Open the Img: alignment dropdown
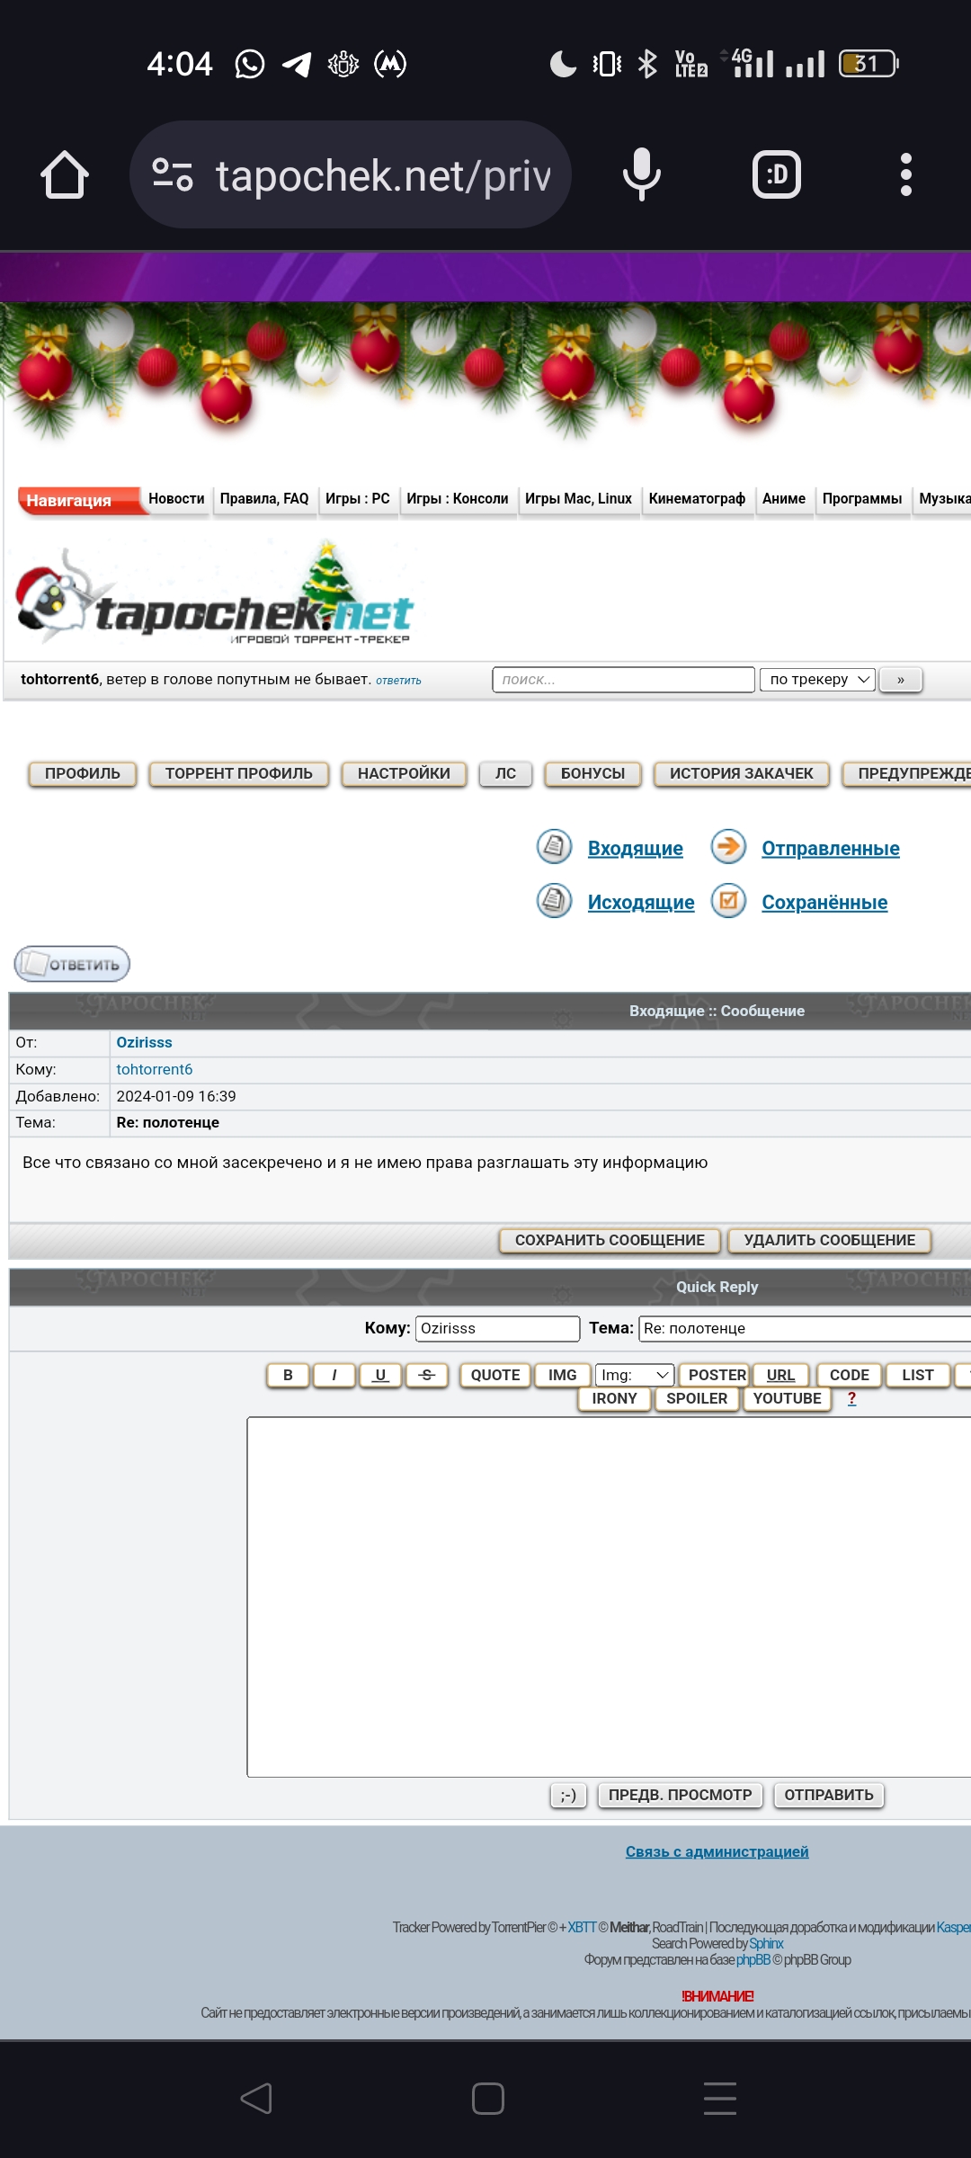Image resolution: width=971 pixels, height=2158 pixels. pyautogui.click(x=635, y=1375)
